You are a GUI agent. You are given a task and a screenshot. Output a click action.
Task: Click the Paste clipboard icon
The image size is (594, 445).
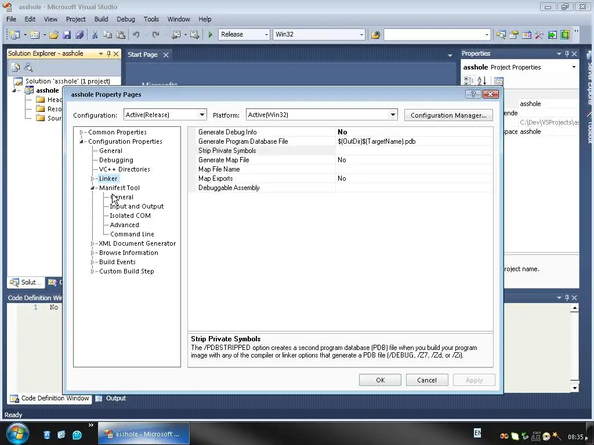[x=121, y=34]
